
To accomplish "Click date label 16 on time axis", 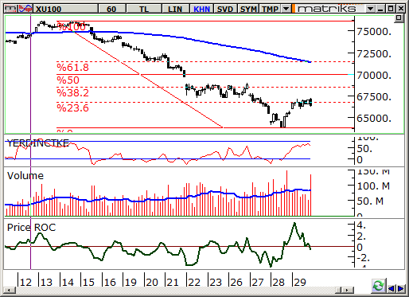I will coord(110,282).
